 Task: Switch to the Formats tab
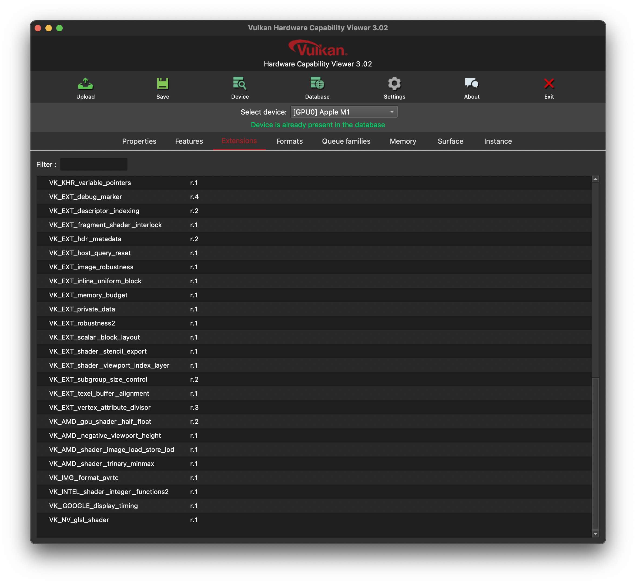pos(289,141)
